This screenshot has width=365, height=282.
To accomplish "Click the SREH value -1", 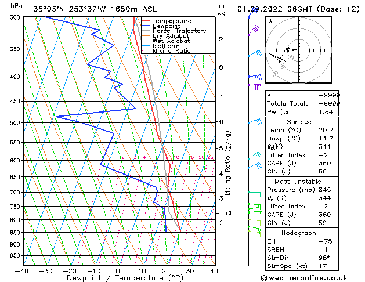I will click(x=323, y=250).
